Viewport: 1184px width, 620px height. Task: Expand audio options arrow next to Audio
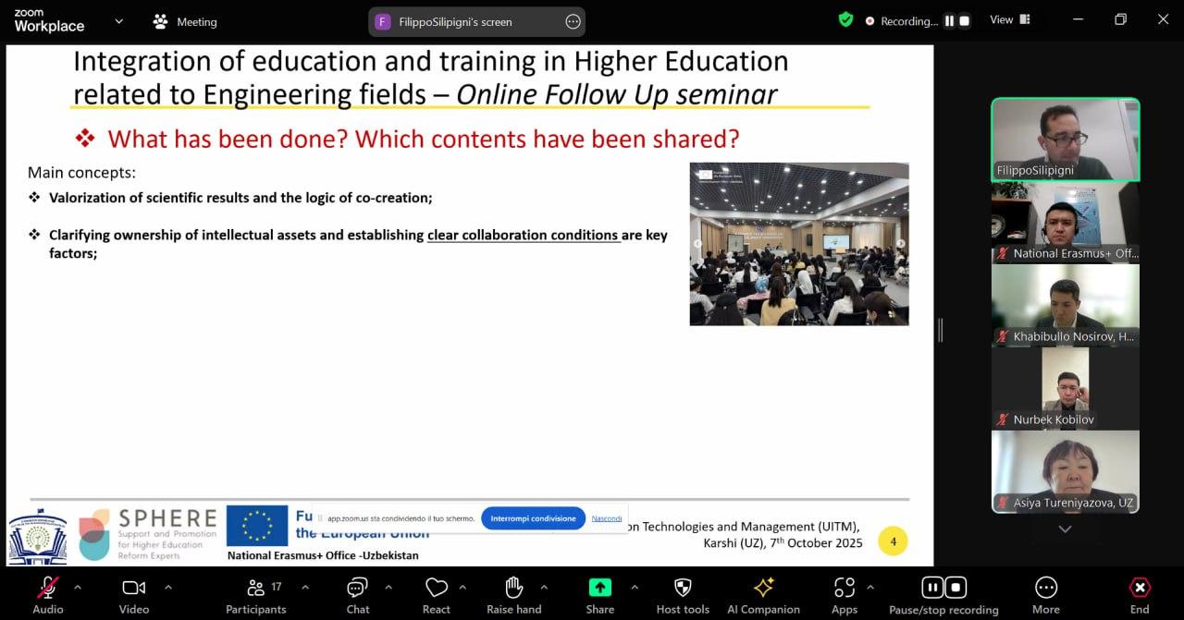[78, 587]
